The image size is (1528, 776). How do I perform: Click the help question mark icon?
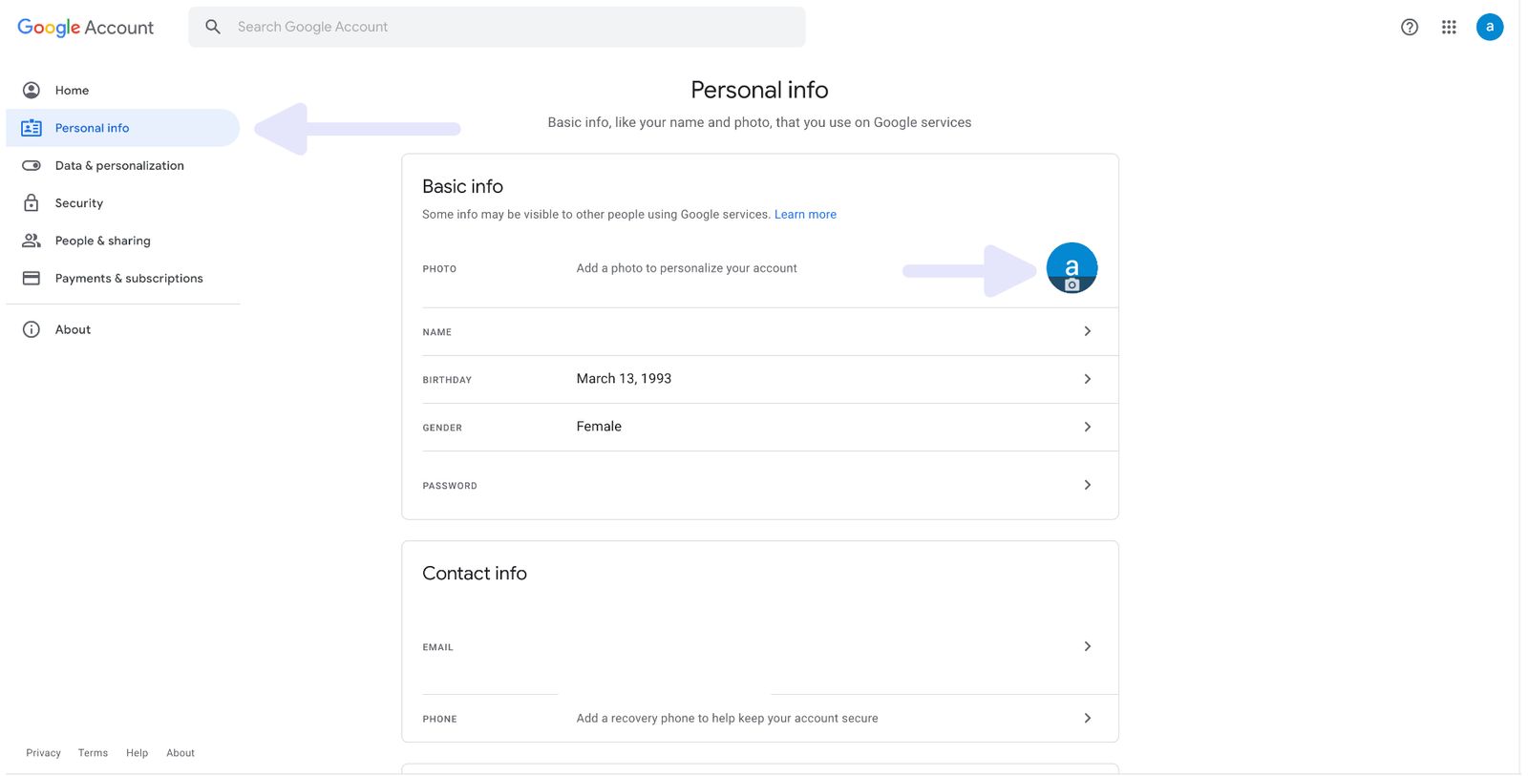click(x=1409, y=27)
